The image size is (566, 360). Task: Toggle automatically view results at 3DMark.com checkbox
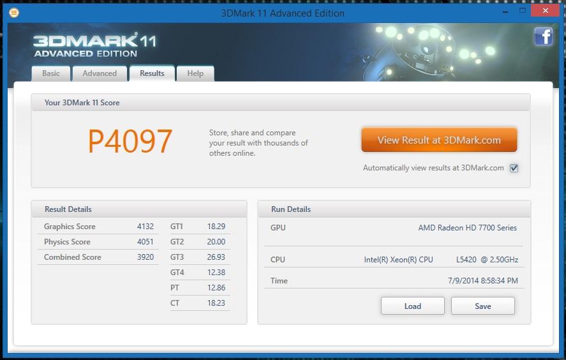(514, 168)
